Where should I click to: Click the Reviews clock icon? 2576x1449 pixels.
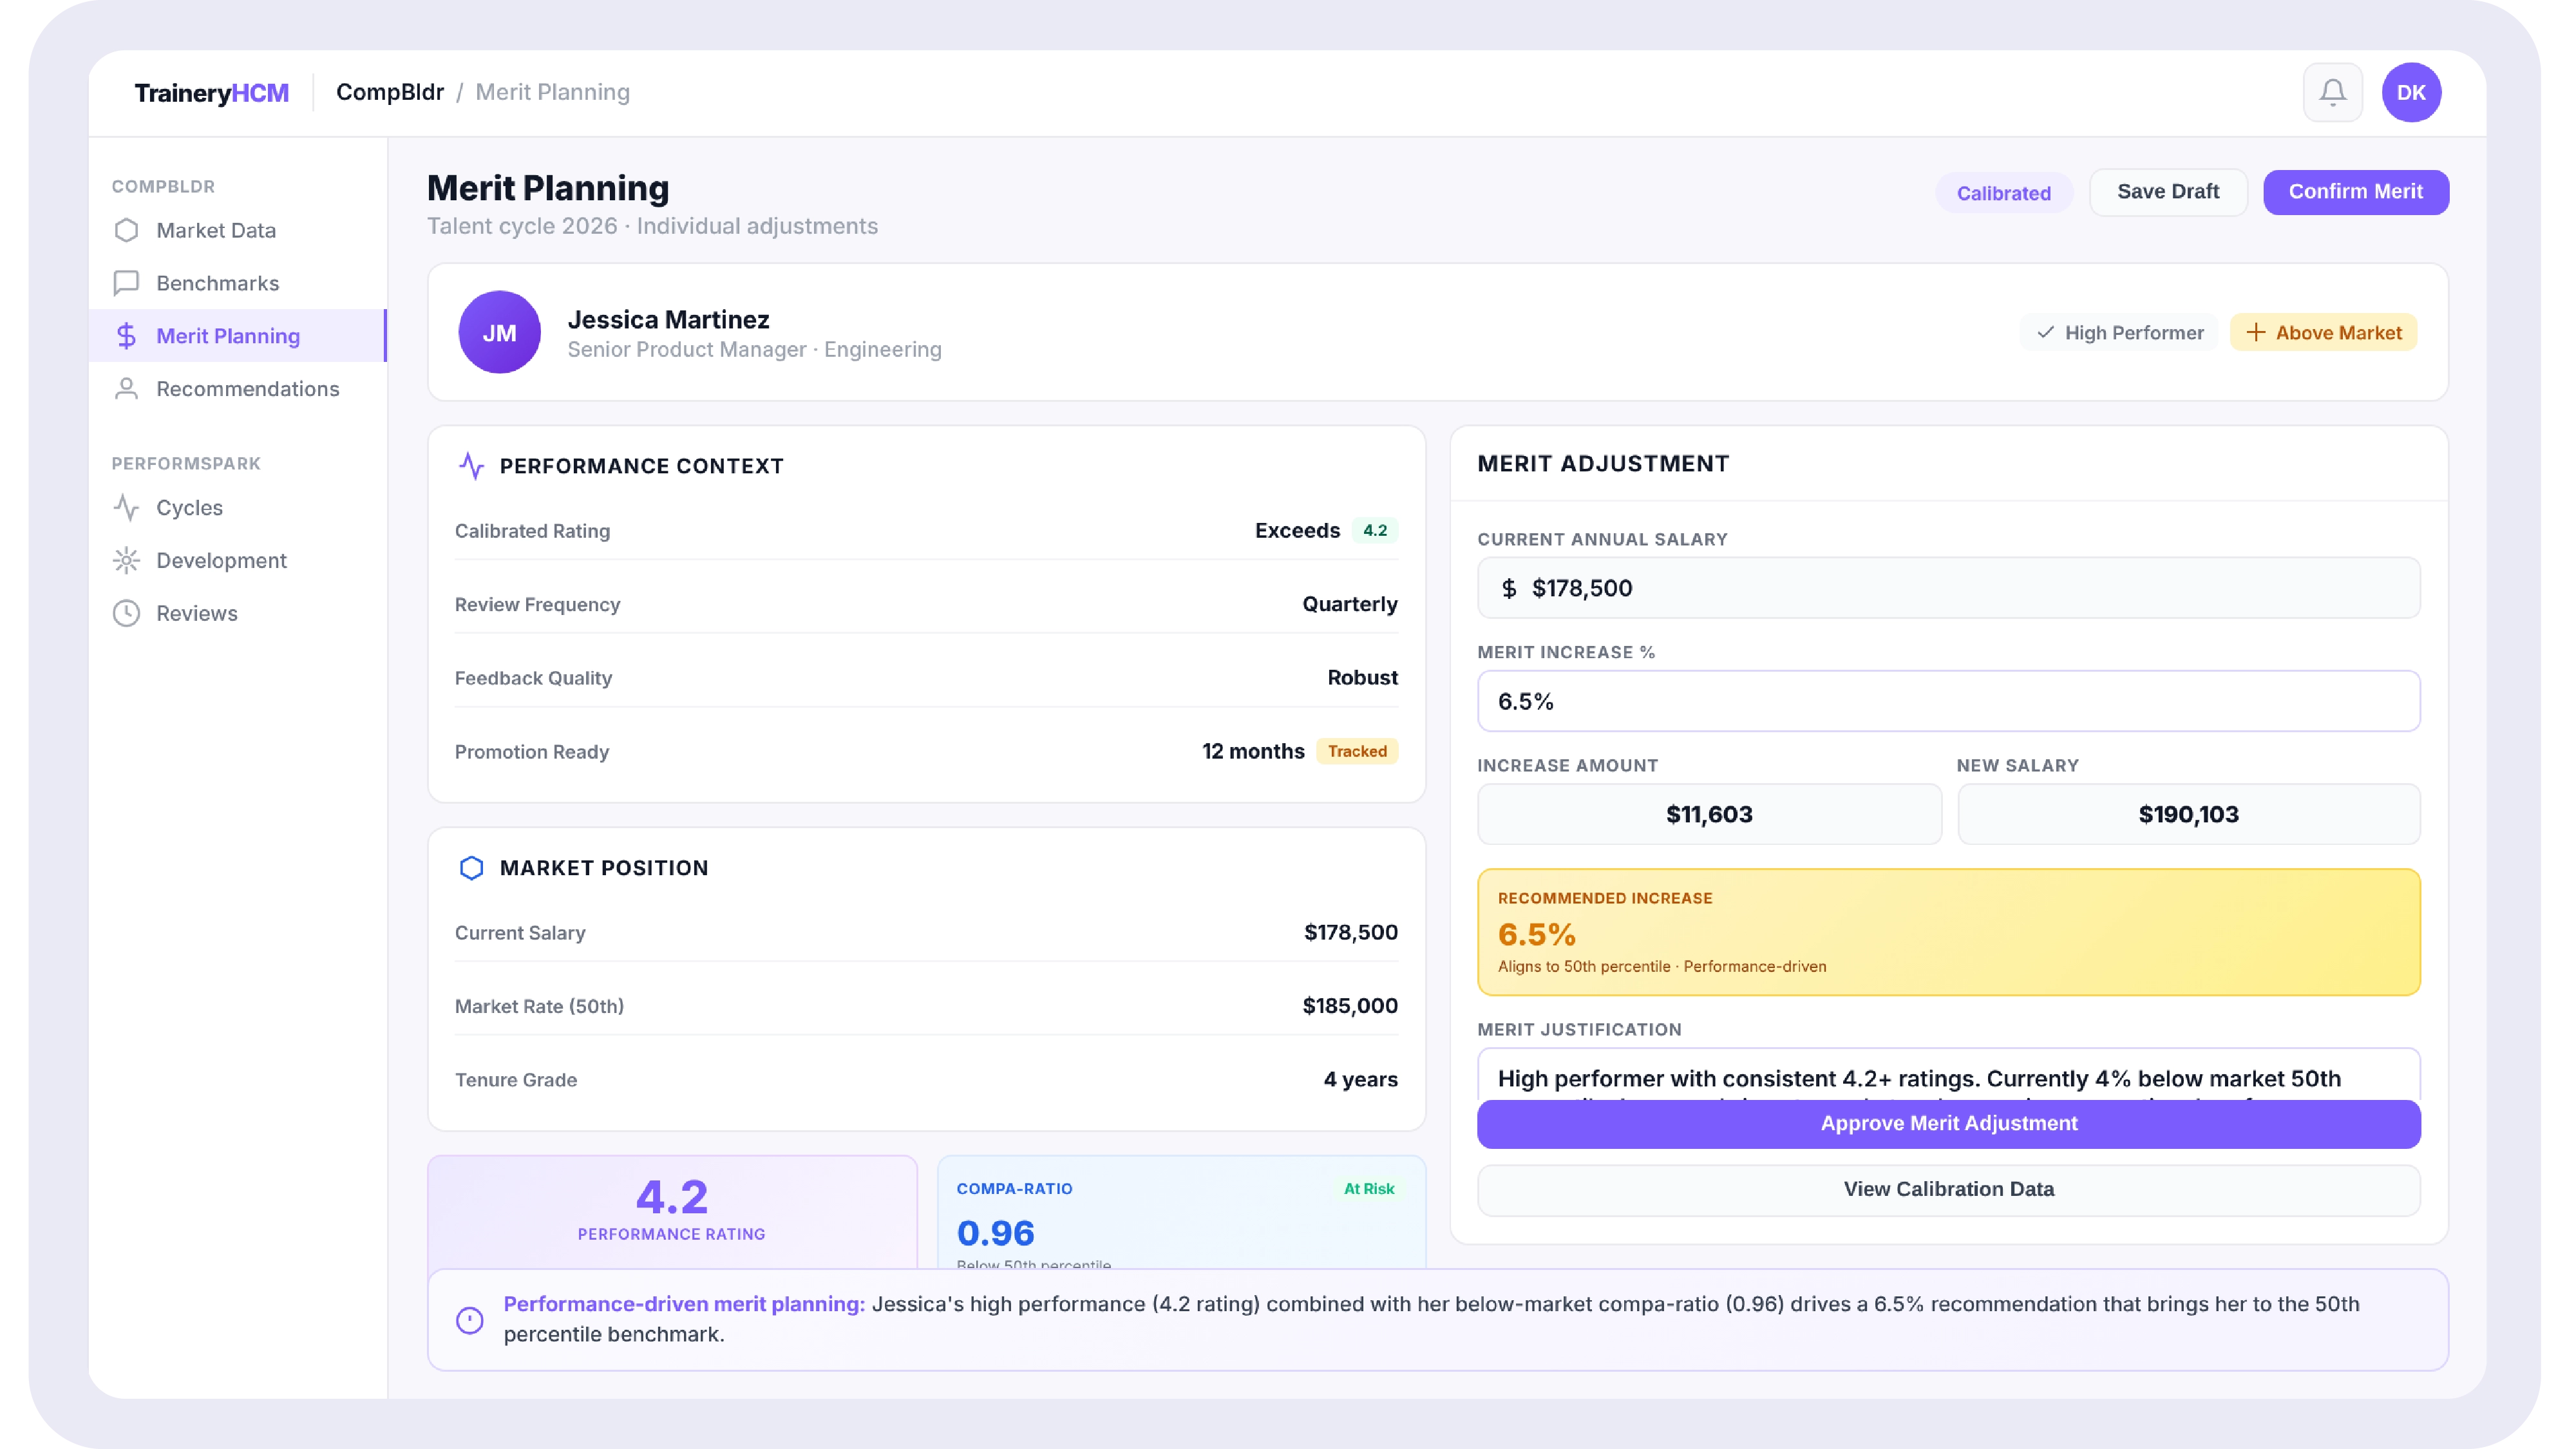(126, 613)
